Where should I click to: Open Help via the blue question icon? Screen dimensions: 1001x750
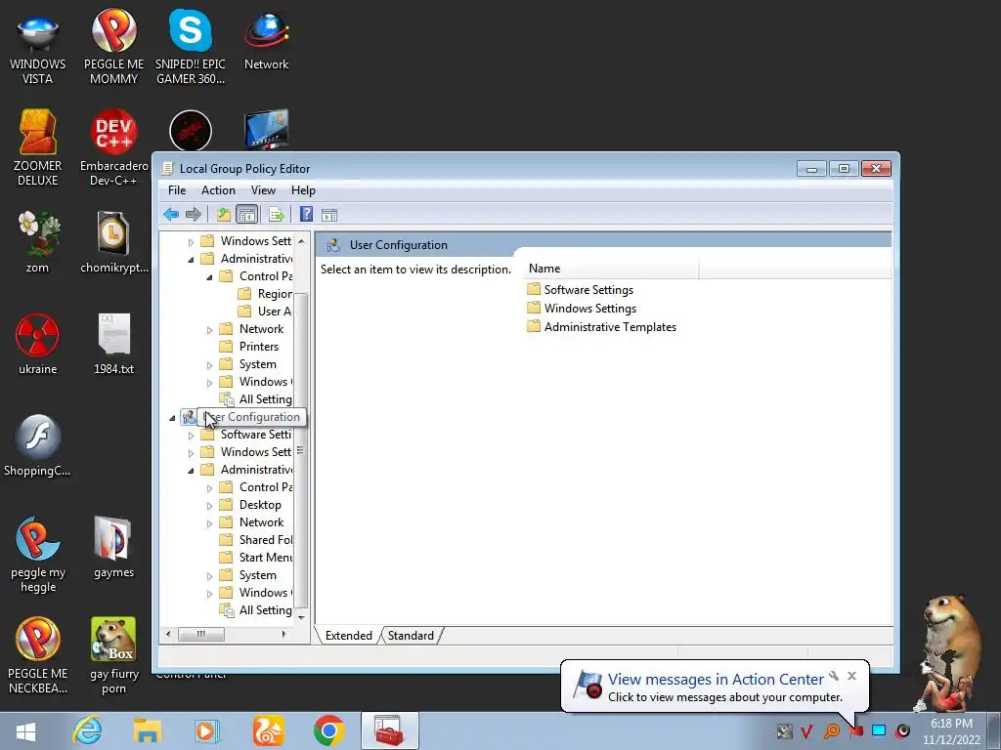(306, 214)
